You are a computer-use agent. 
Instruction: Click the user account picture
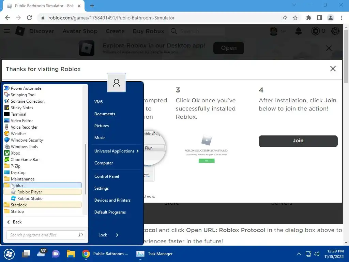click(x=117, y=83)
